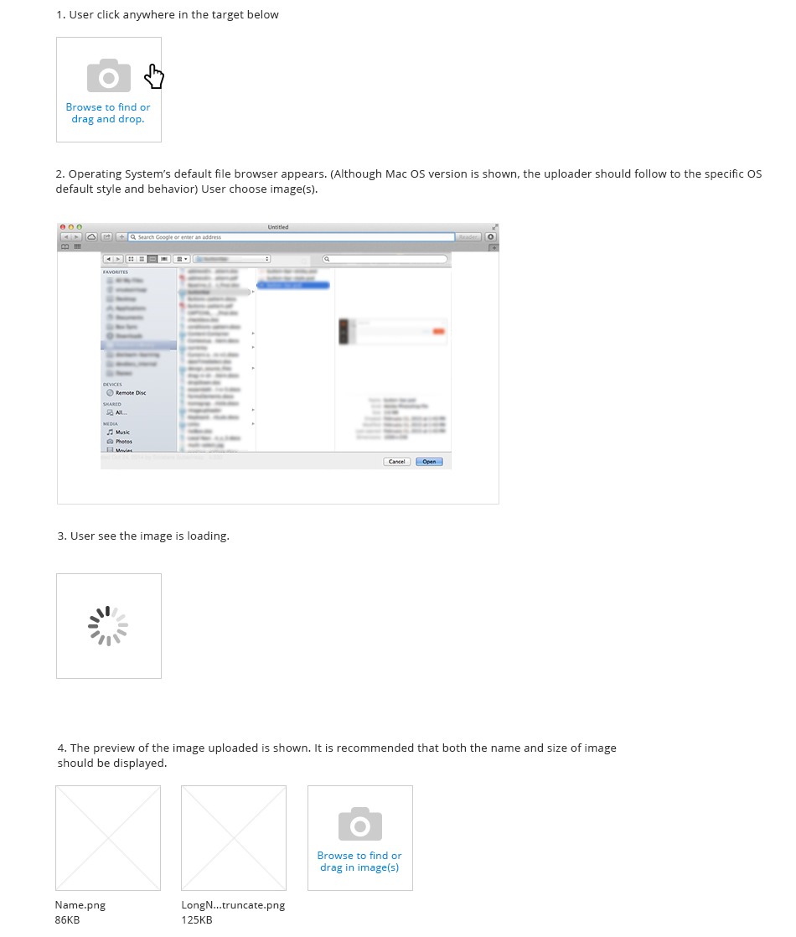Click 'Browse to find or drag in image(s)' link
The image size is (796, 937).
(x=359, y=862)
